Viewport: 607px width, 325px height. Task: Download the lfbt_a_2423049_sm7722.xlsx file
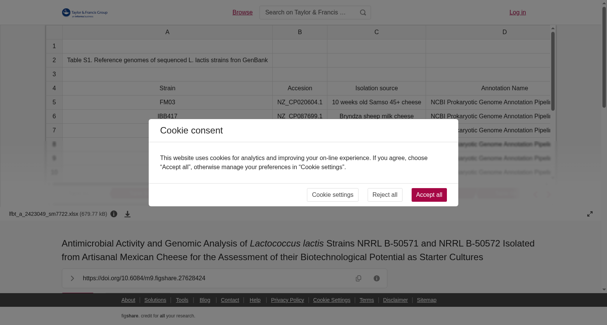click(x=127, y=214)
